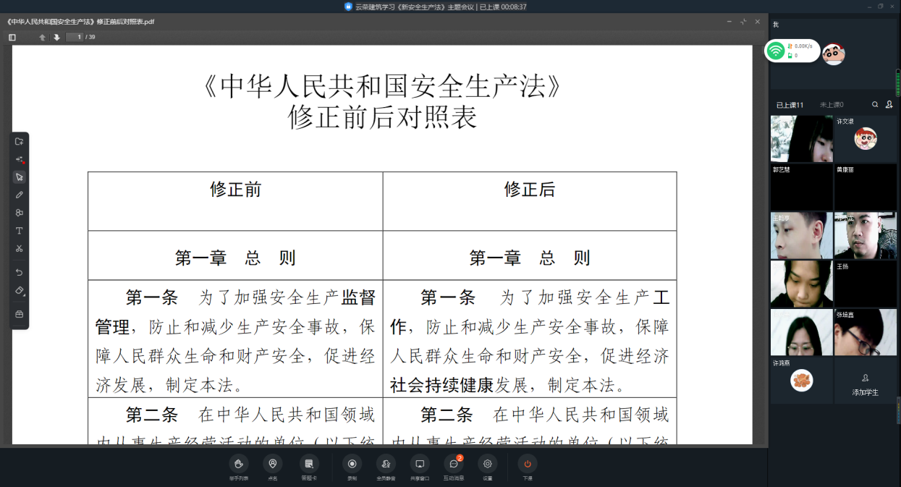Image resolution: width=901 pixels, height=487 pixels.
Task: Click 社会持续健康 bold text in right column
Action: [441, 385]
